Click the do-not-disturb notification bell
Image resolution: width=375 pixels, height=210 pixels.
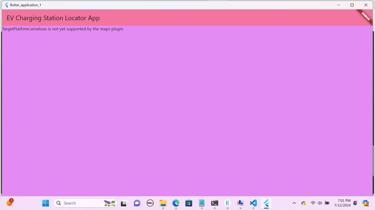355,203
